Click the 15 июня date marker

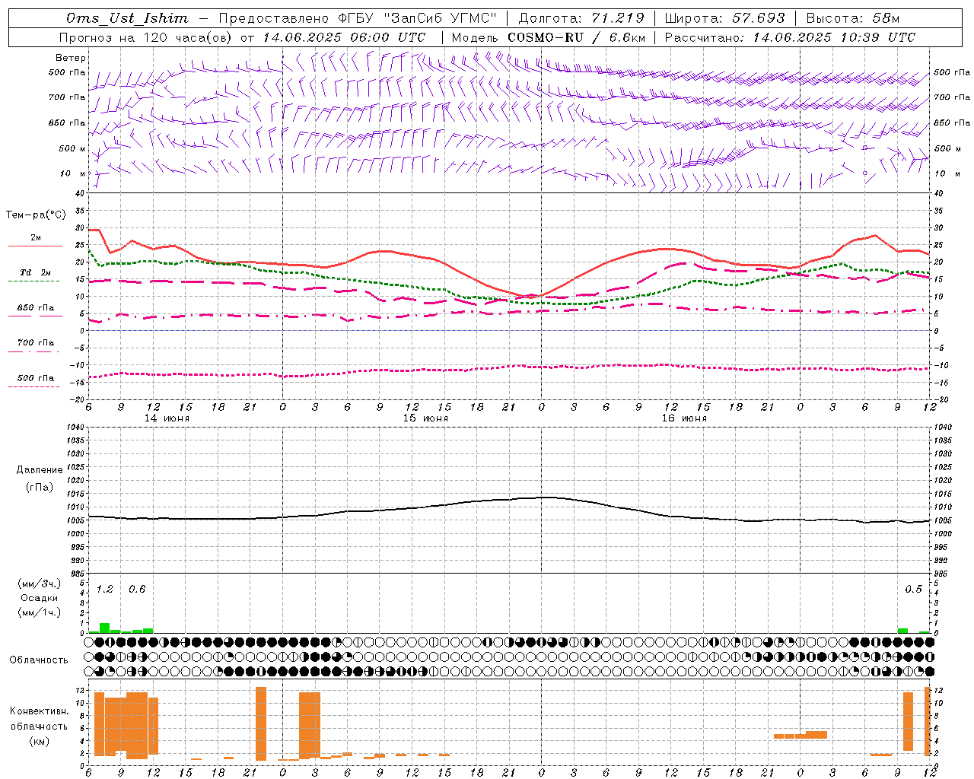click(425, 418)
